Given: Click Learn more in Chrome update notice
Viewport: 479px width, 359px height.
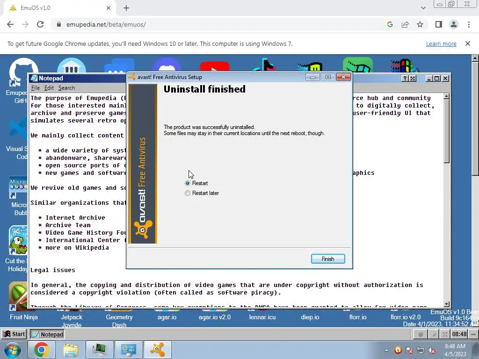Looking at the screenshot, I should pyautogui.click(x=441, y=43).
